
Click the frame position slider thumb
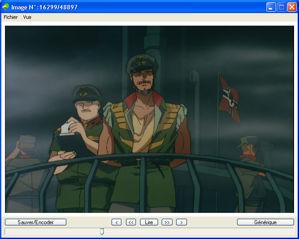pos(102,231)
